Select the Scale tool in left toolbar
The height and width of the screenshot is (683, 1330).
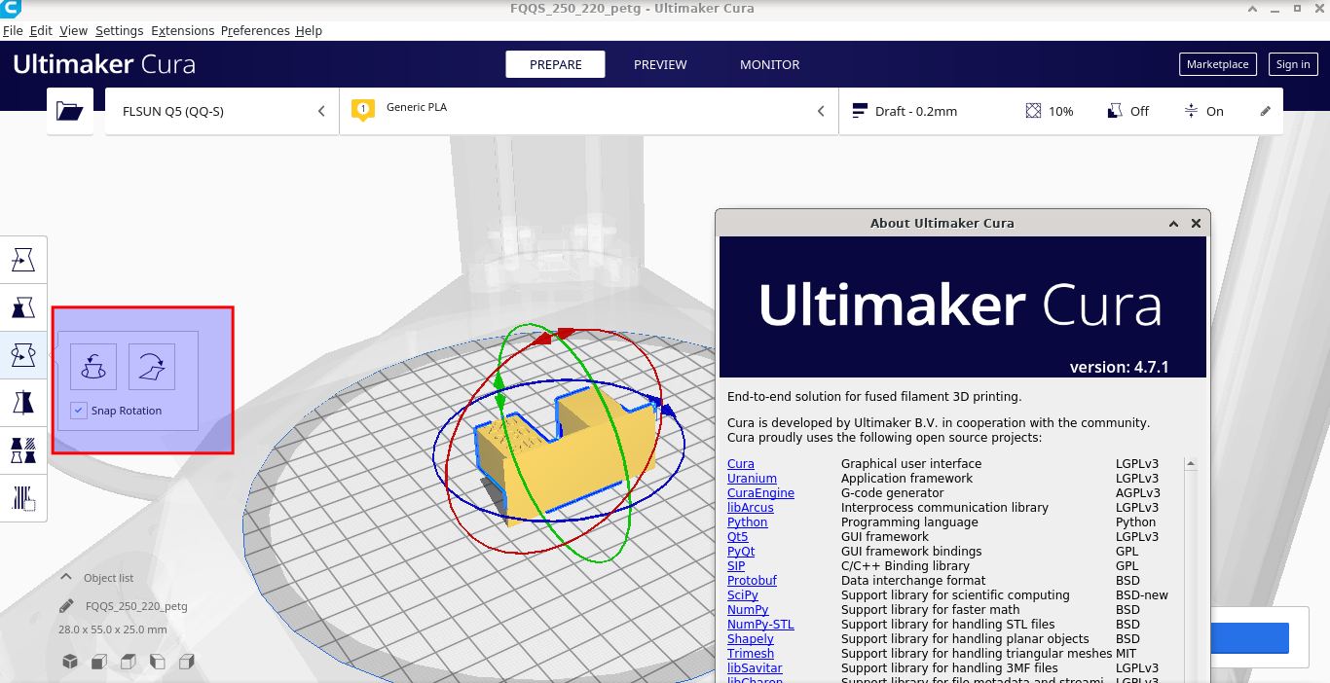tap(22, 308)
